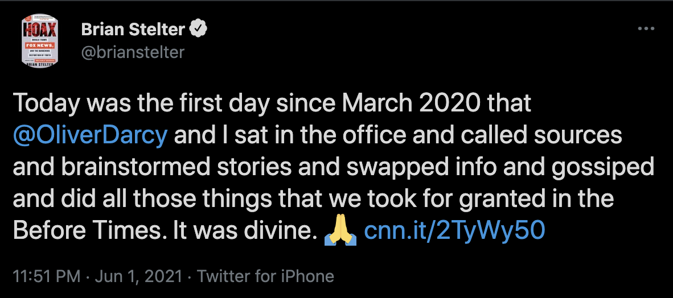Select the @brianstelter handle
This screenshot has width=673, height=298.
pyautogui.click(x=133, y=52)
